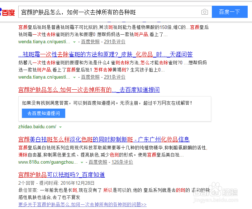This screenshot has width=252, height=209.
Task: Click the camera image-search icon
Action: 204,12
